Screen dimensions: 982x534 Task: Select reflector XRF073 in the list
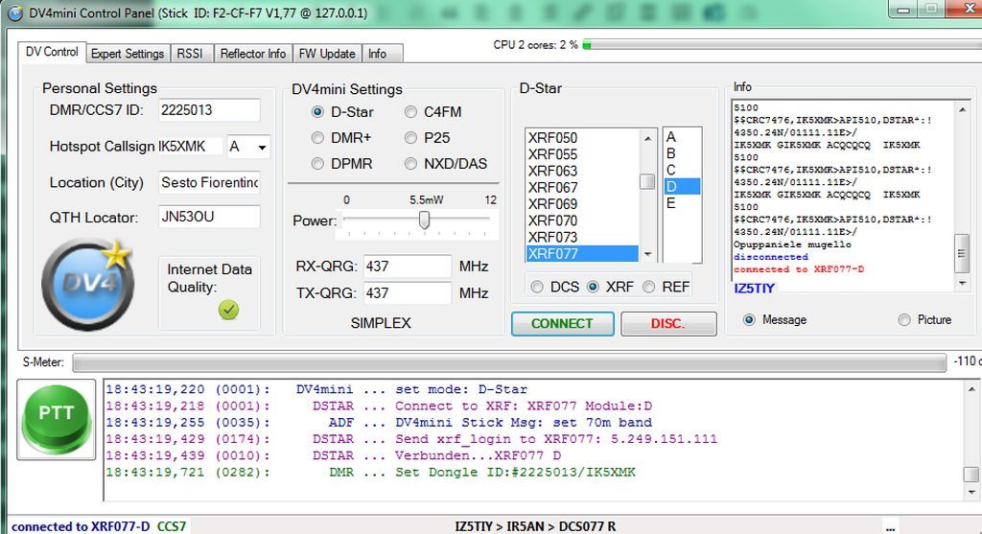point(582,237)
